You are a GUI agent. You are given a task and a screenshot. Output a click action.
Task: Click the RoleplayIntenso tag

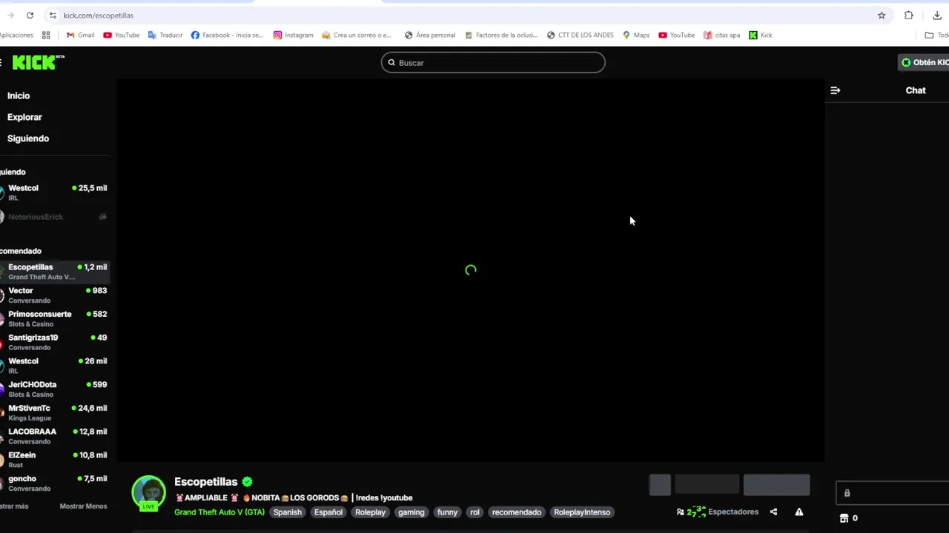582,512
